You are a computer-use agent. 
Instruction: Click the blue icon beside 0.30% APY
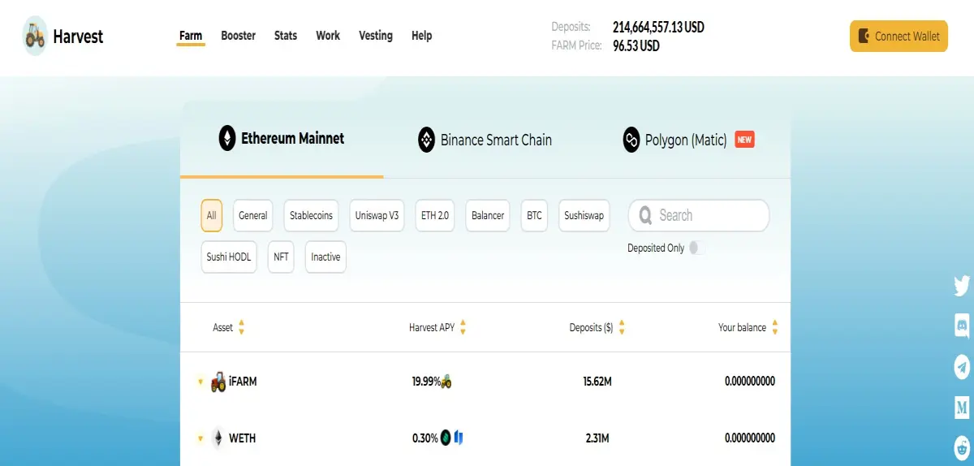tap(459, 438)
